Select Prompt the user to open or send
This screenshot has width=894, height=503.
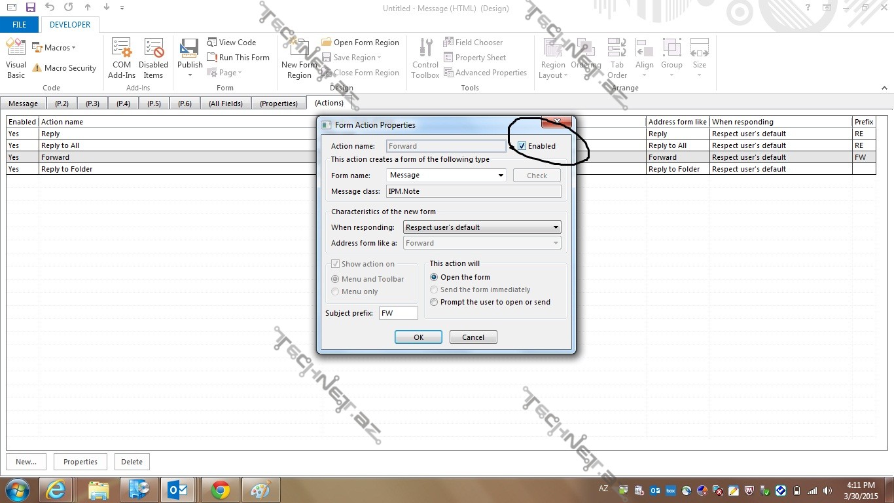tap(434, 302)
